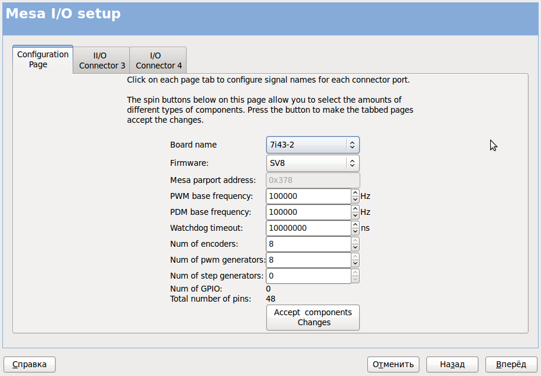The height and width of the screenshot is (376, 541).
Task: Click Accept components Changes button
Action: (312, 318)
